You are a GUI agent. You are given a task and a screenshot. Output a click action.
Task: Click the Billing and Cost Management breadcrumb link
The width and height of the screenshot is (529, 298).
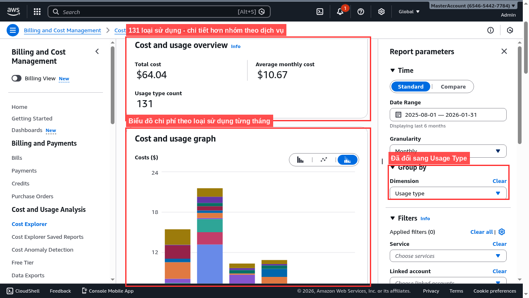(62, 30)
